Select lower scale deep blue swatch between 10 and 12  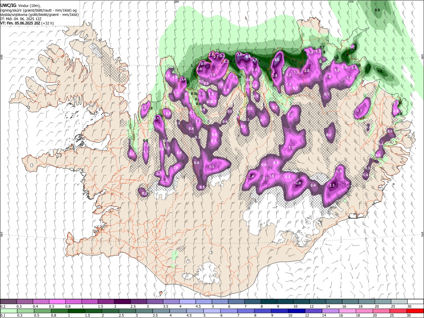(297, 311)
